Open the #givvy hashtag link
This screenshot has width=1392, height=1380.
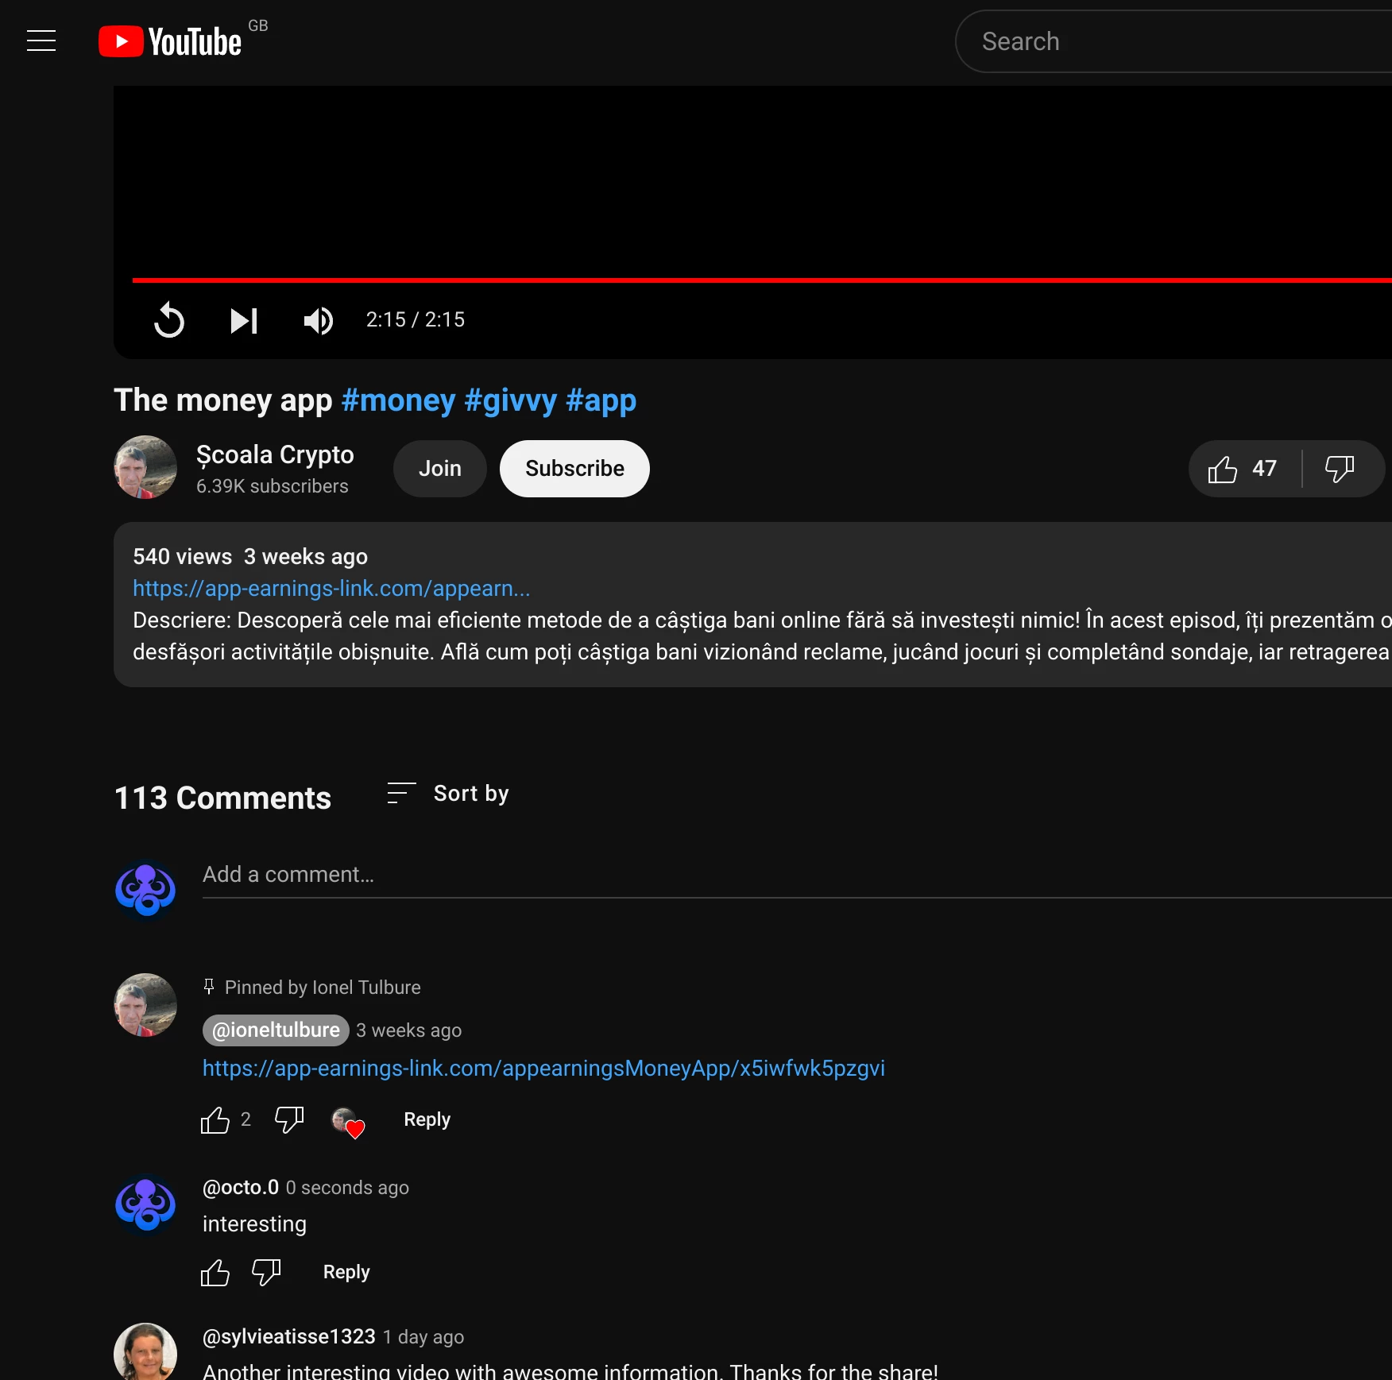pyautogui.click(x=510, y=400)
